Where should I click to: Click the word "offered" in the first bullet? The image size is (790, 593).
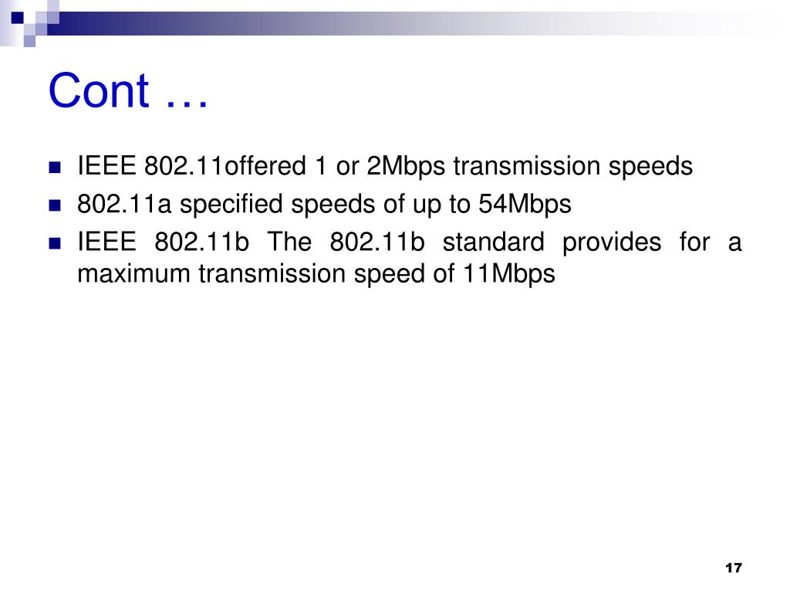(265, 166)
